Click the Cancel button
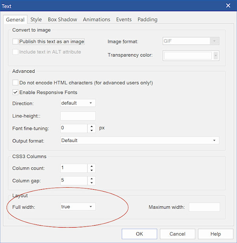Image resolution: width=237 pixels, height=243 pixels. (177, 234)
